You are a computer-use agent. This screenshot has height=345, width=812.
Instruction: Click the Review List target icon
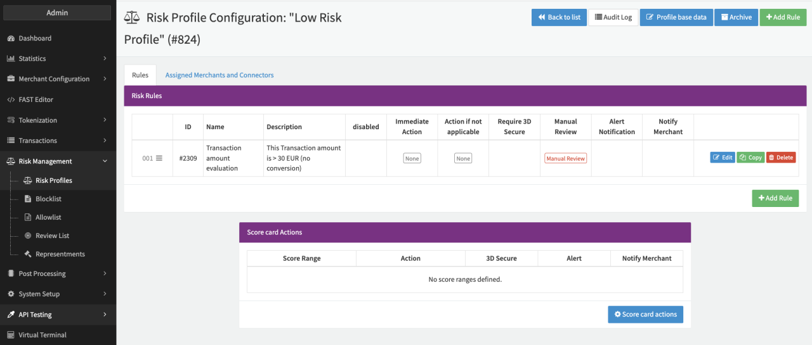click(x=28, y=235)
